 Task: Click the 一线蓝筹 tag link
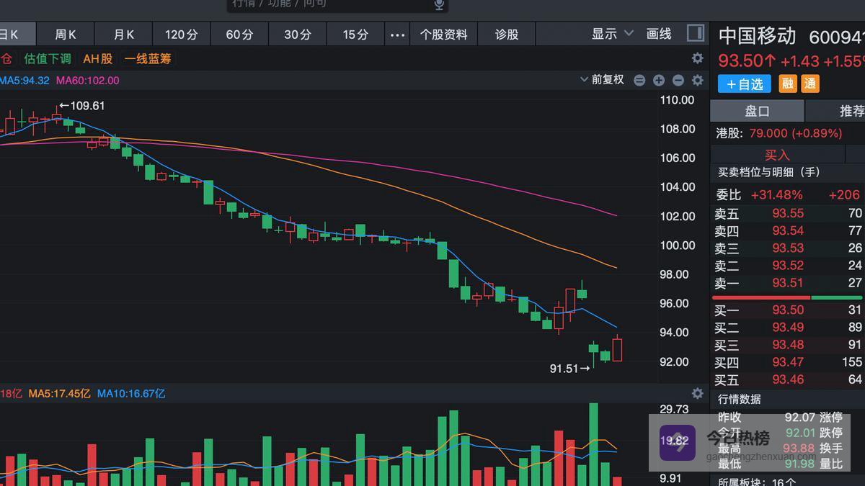(x=148, y=59)
